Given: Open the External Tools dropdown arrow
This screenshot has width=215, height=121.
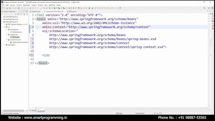Looking at the screenshot, I should tap(66, 8).
